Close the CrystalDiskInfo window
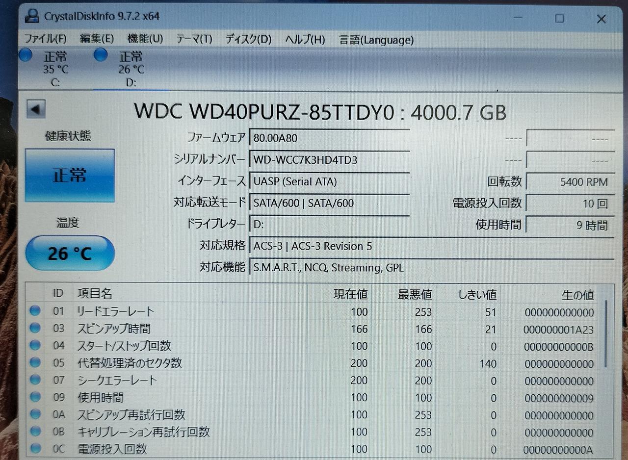The height and width of the screenshot is (460, 628). [x=602, y=19]
